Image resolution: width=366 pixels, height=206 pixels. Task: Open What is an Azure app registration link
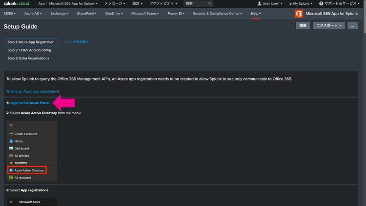point(33,91)
